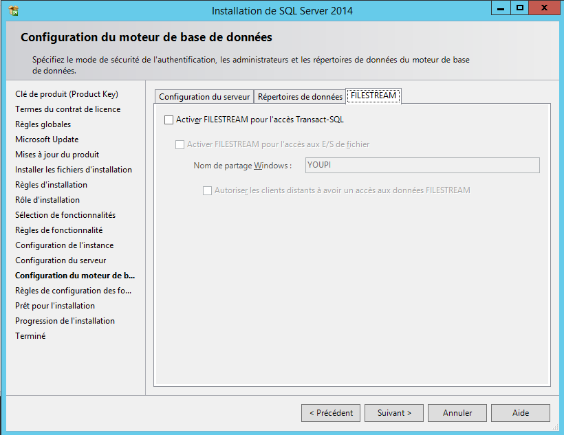Open the Répertoires de données tab
564x435 pixels.
pos(300,97)
